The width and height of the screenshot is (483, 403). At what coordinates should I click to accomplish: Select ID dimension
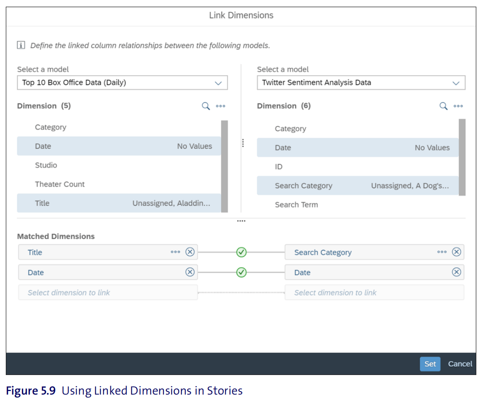(357, 167)
